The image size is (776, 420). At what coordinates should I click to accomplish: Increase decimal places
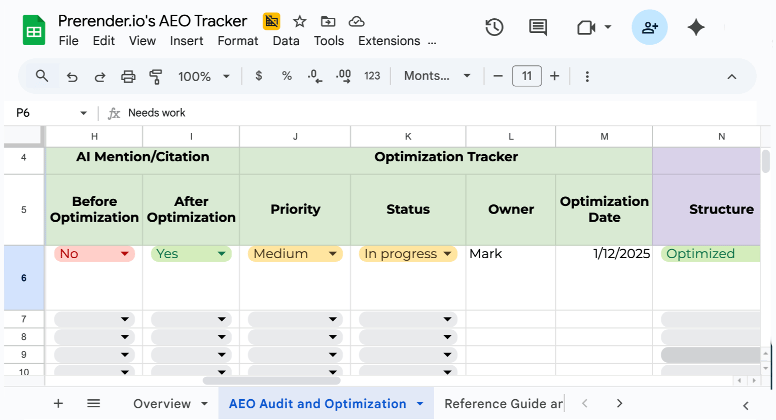point(343,76)
